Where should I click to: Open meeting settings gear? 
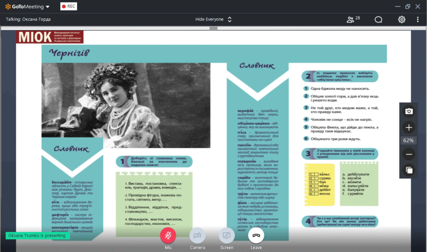pos(402,19)
